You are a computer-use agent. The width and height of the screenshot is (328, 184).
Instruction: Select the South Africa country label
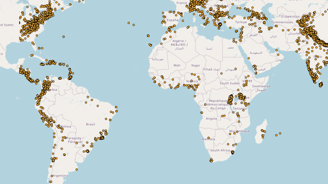[x=220, y=150]
